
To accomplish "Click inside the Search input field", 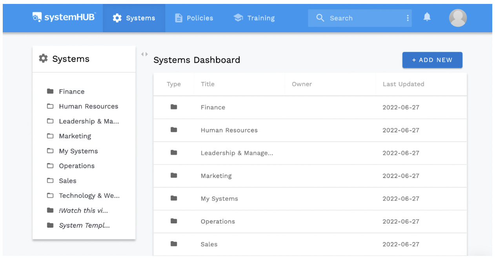I will (x=353, y=18).
